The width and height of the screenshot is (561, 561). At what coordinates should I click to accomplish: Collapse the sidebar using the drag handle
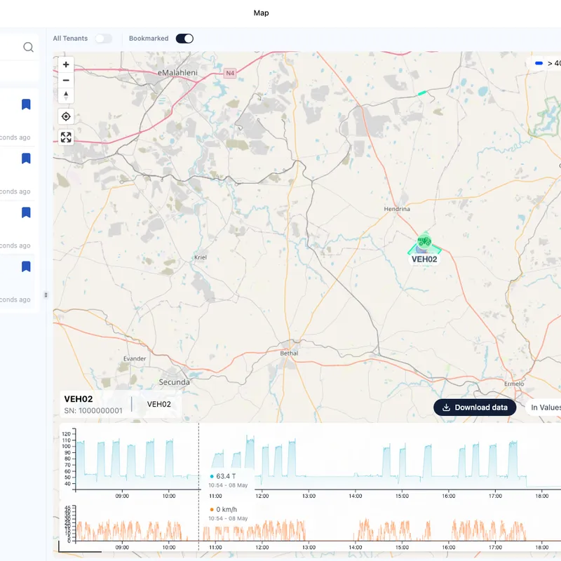46,295
